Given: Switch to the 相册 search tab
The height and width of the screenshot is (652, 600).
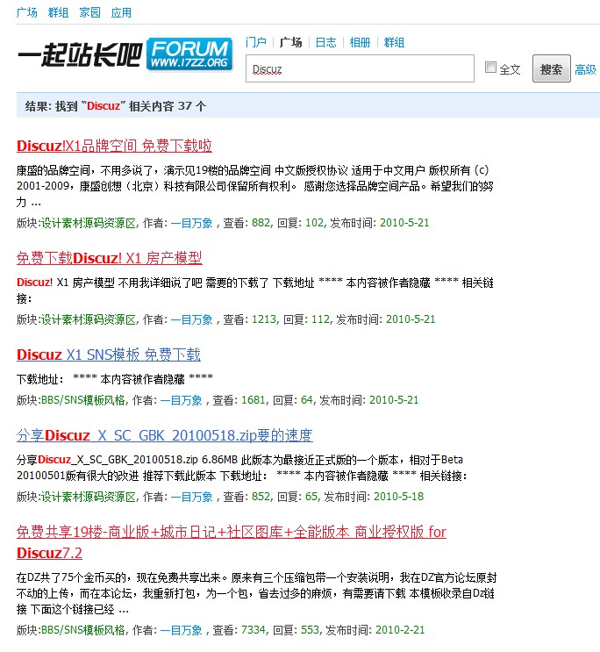Looking at the screenshot, I should tap(360, 42).
